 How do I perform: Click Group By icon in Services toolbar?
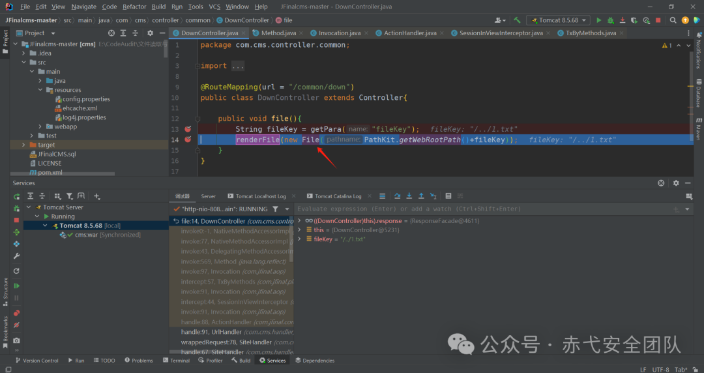[57, 196]
